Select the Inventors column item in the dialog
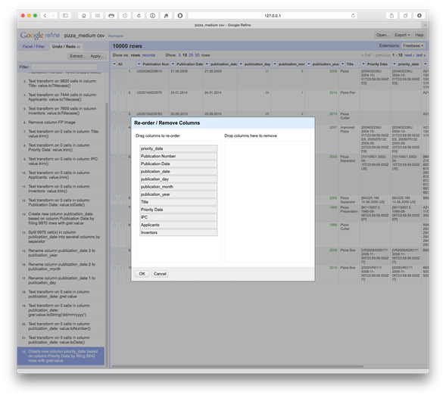Image resolution: width=446 pixels, height=398 pixels. click(x=179, y=232)
